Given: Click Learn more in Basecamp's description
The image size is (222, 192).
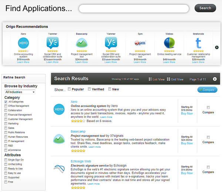Looking at the screenshot, I should (95, 147).
